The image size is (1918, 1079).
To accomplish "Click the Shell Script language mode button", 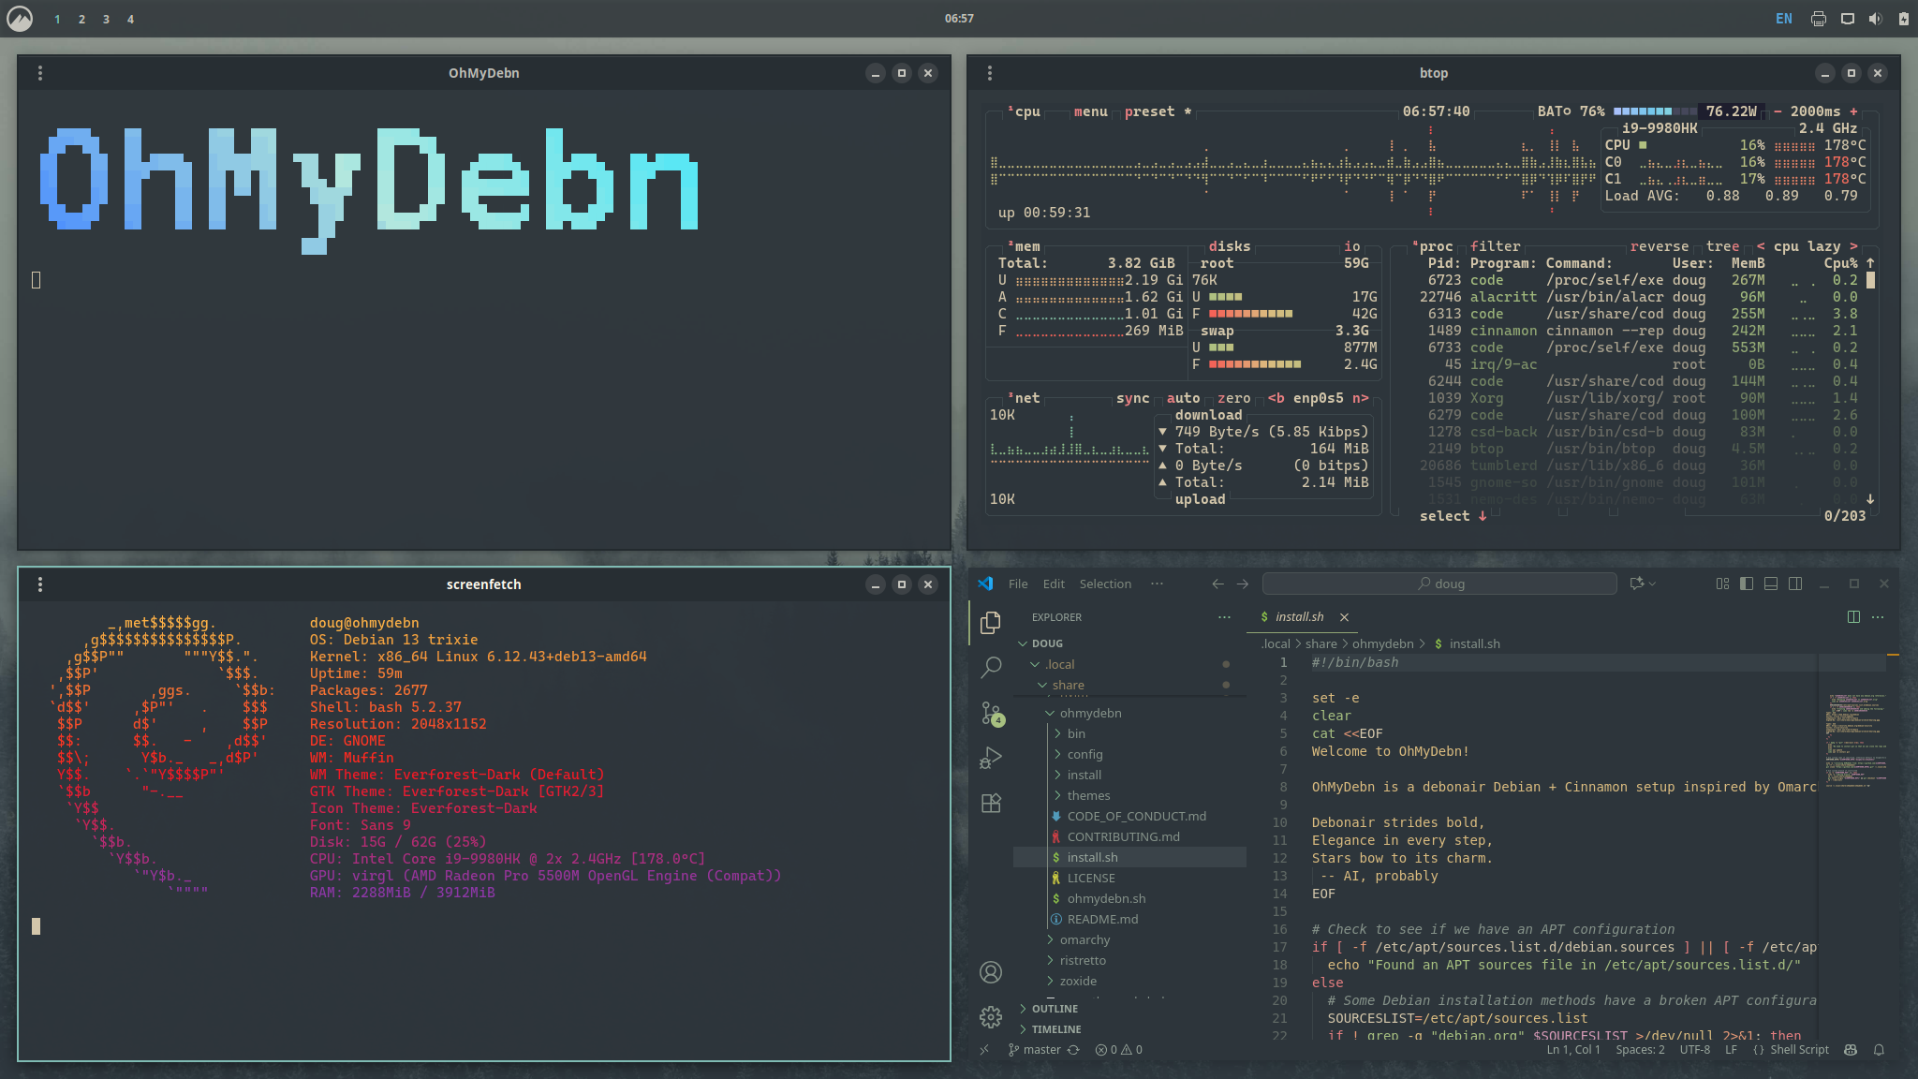I will [1798, 1050].
